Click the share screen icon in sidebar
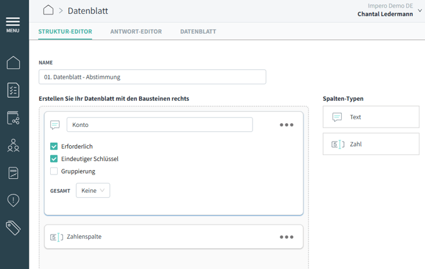The height and width of the screenshot is (269, 425). (x=13, y=118)
